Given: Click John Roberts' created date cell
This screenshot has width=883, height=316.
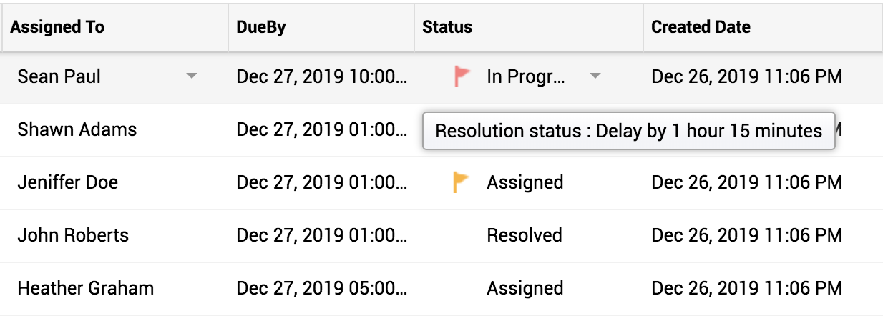Looking at the screenshot, I should (x=746, y=235).
